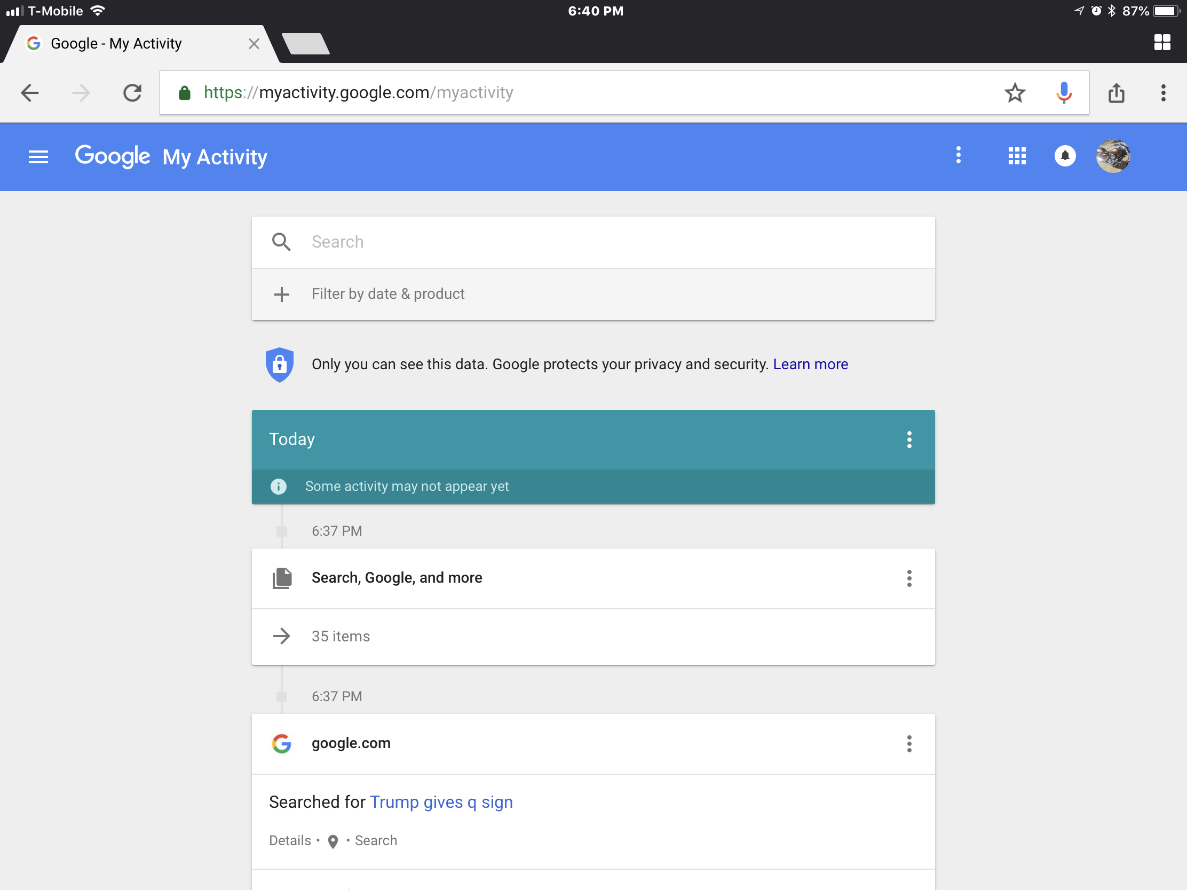Tap the share icon in toolbar

click(1116, 93)
